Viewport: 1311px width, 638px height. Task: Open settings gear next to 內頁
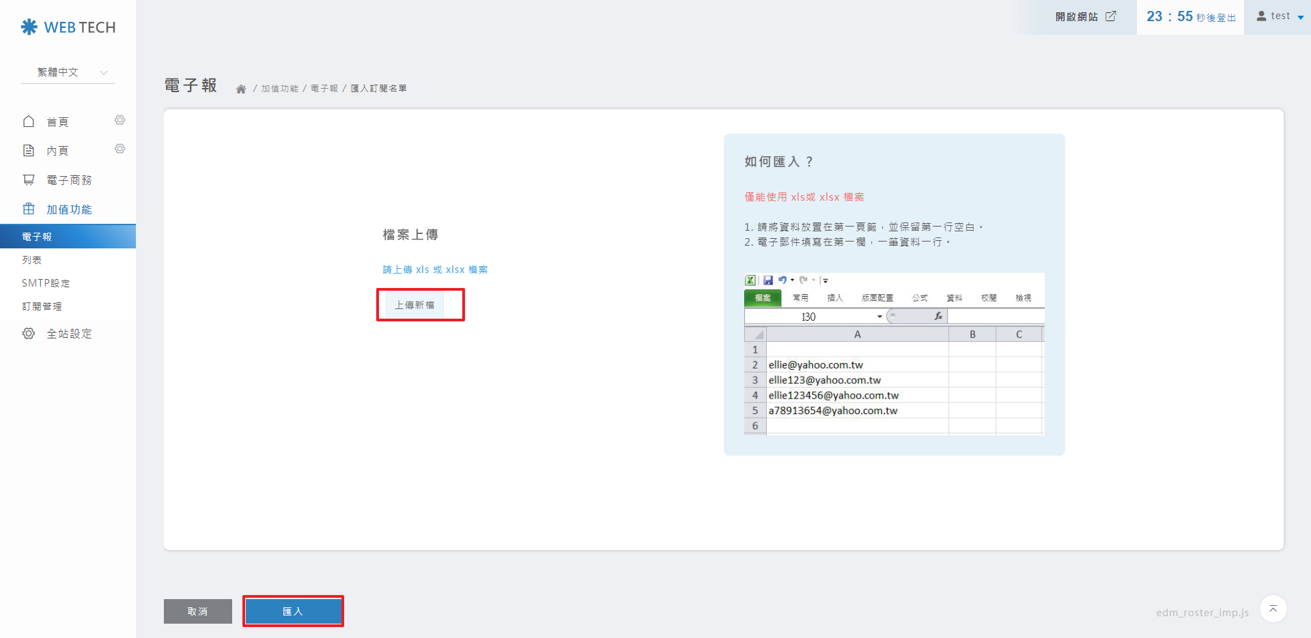click(x=120, y=149)
